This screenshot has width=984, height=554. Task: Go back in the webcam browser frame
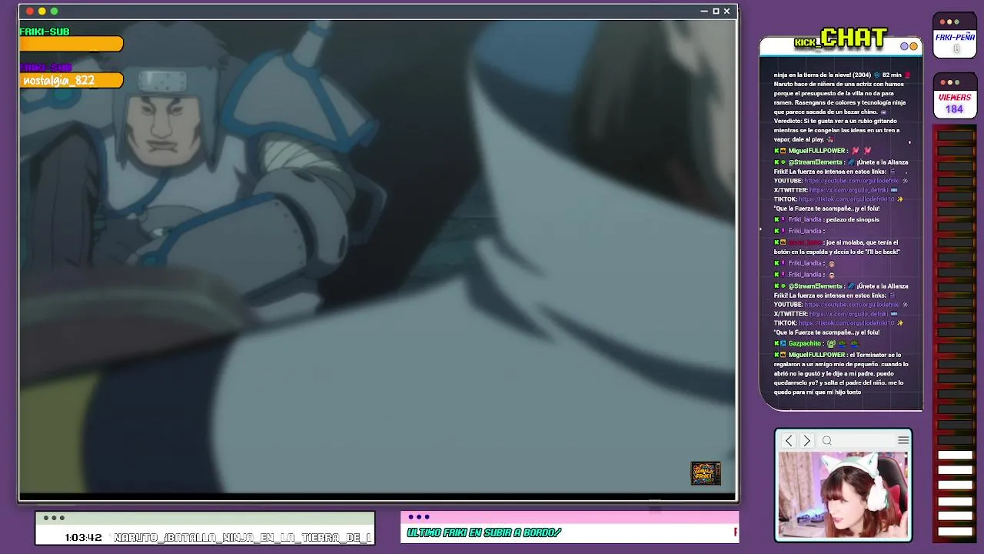789,441
